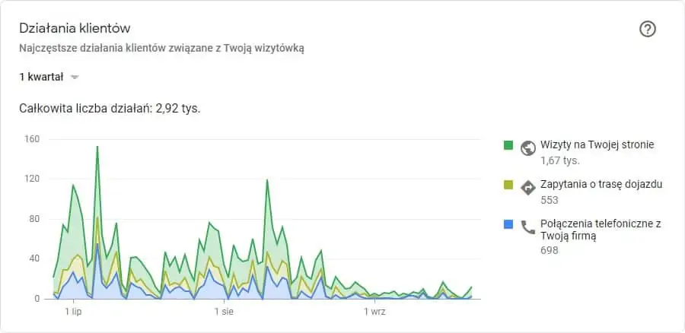
Task: Toggle the blue phone calls series square
Action: coord(508,224)
